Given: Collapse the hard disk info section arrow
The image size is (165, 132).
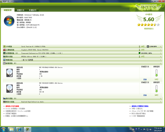Looking at the screenshot, I should (161, 63).
